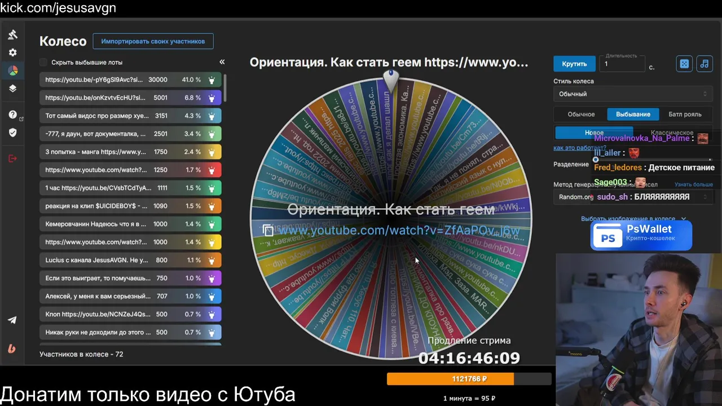722x406 pixels.
Task: Click highlight icon on the 3151 lot row
Action: coord(212,116)
